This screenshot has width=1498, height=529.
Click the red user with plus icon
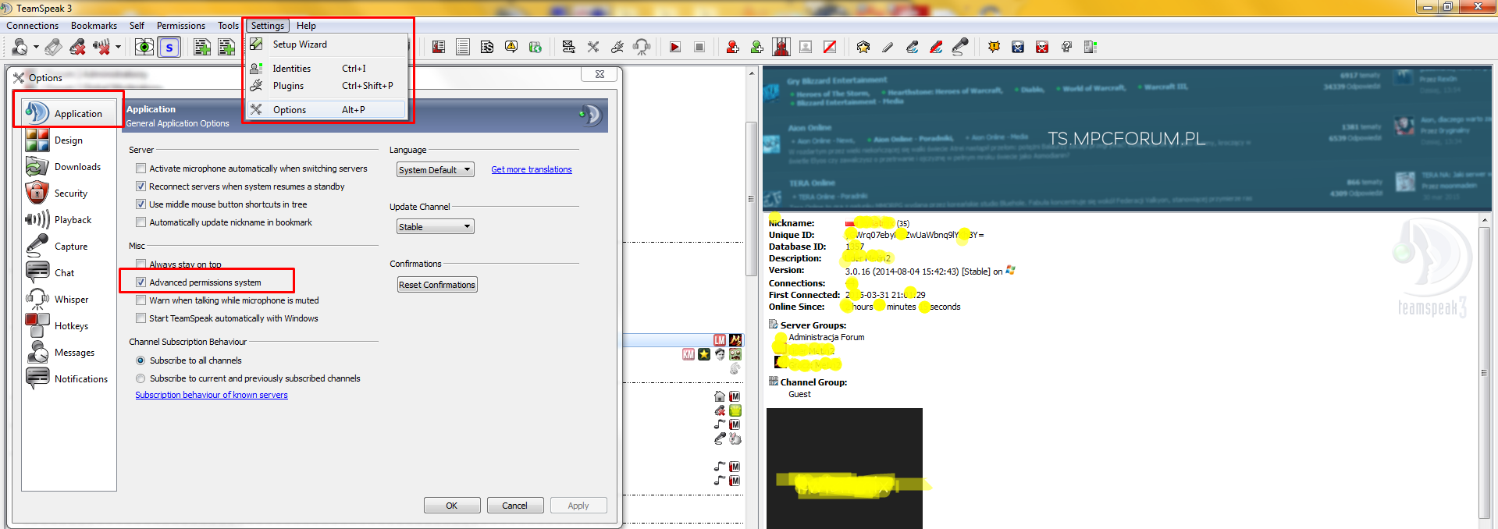pyautogui.click(x=732, y=48)
